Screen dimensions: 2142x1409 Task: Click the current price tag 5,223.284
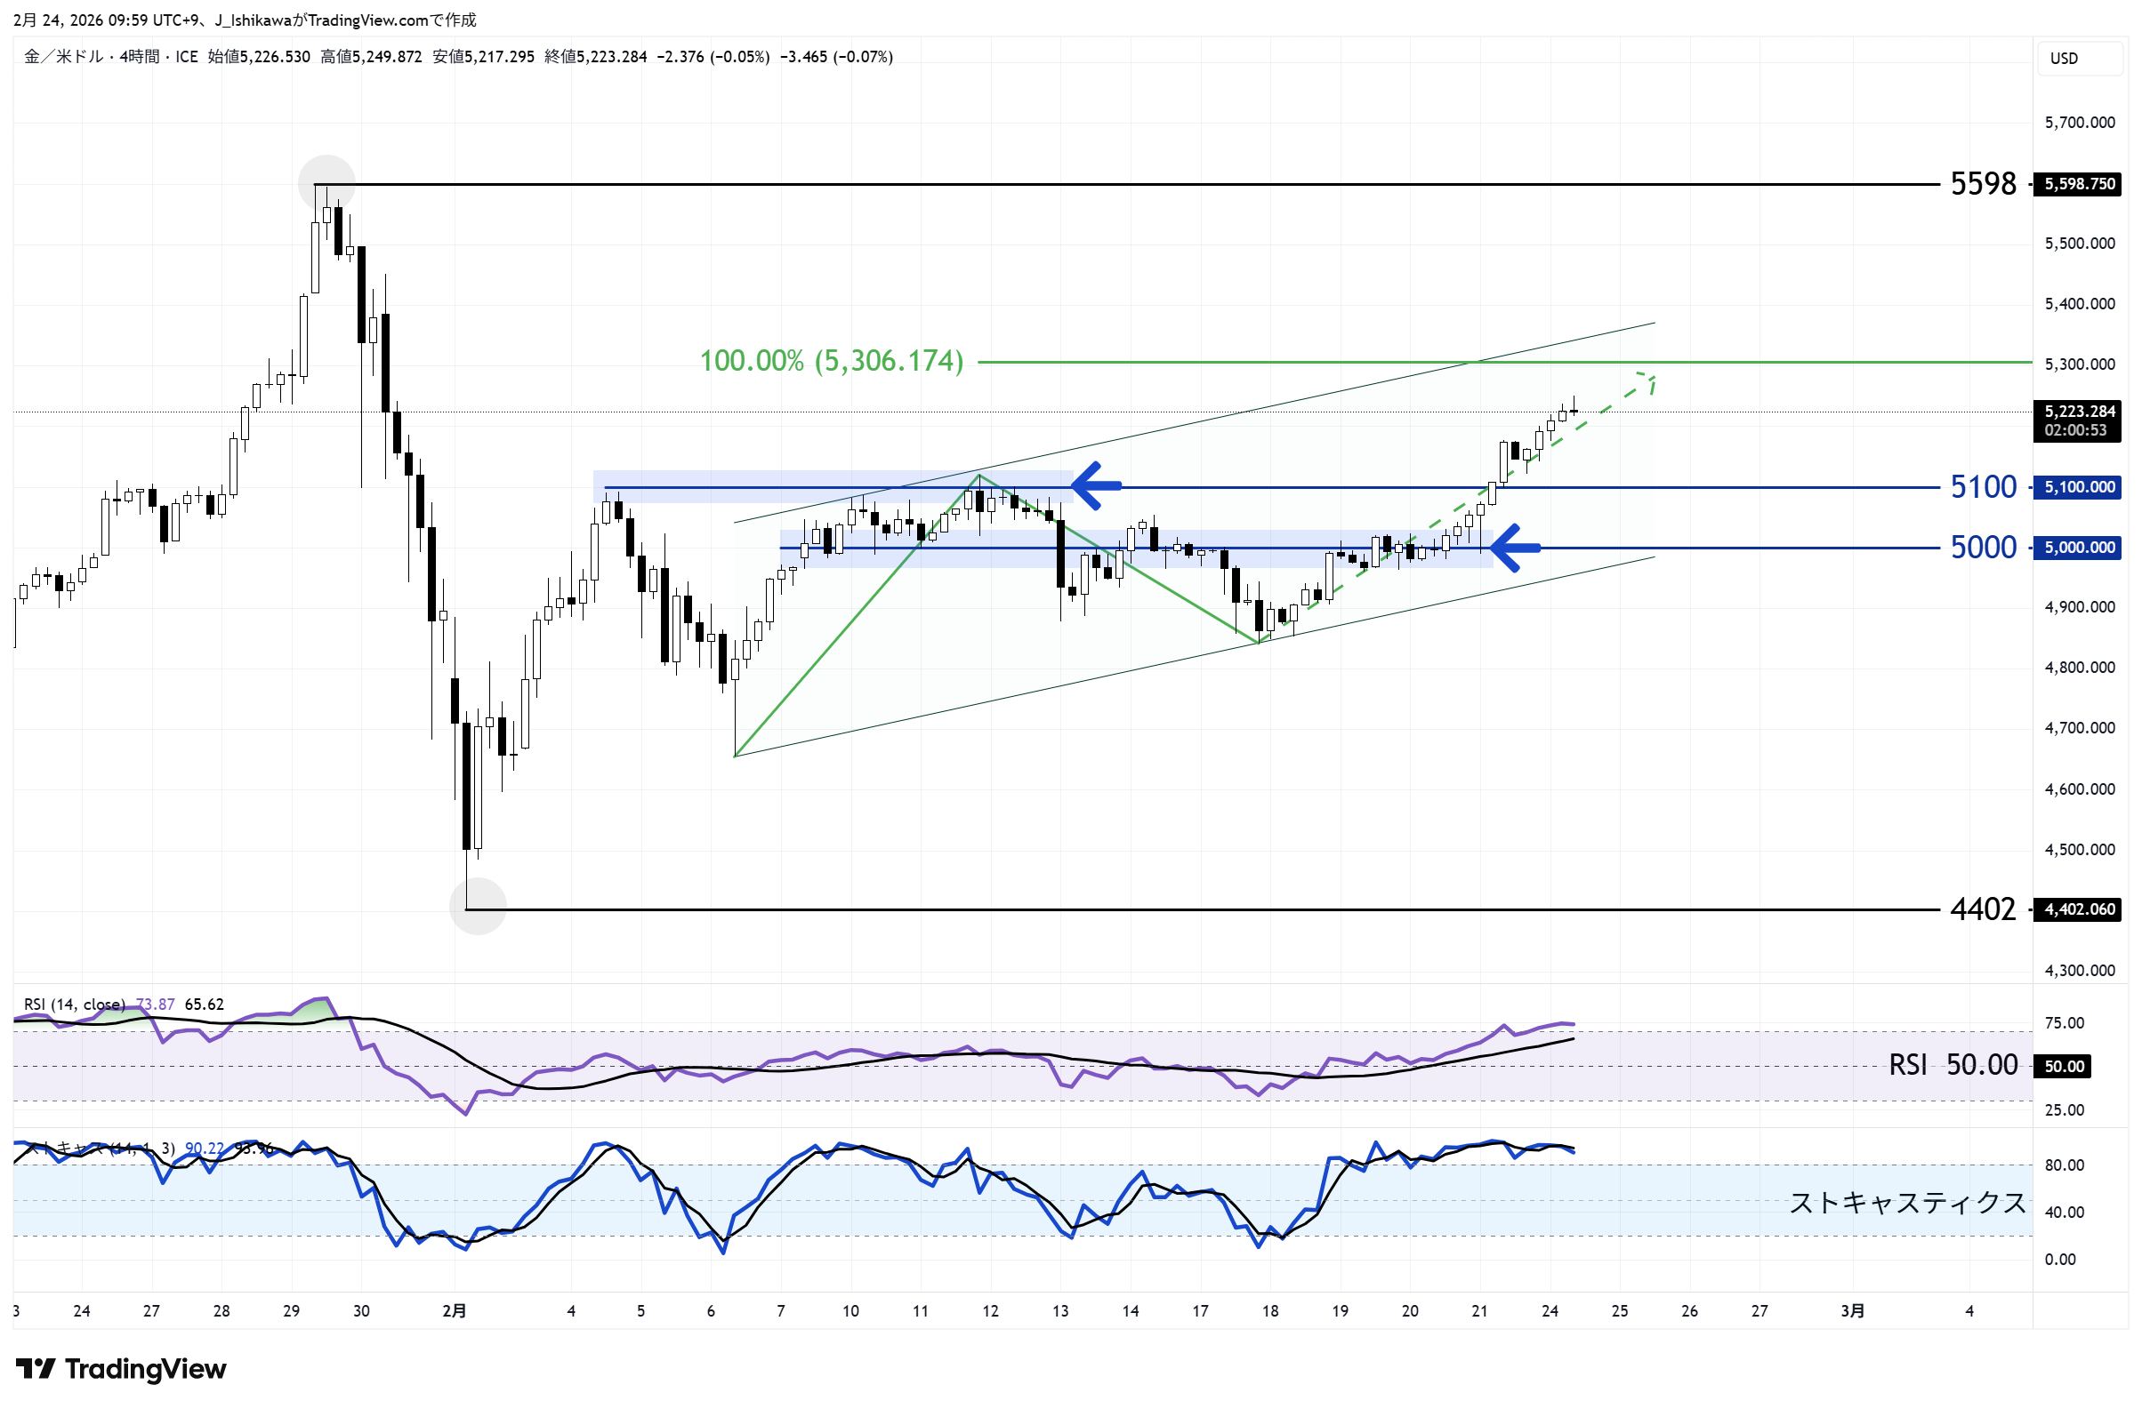[2078, 412]
